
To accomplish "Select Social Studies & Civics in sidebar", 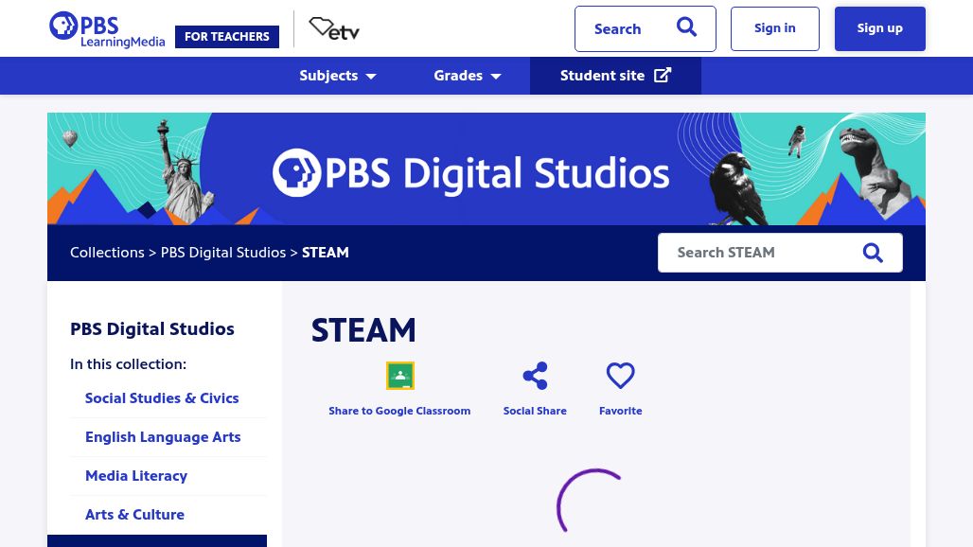I will [162, 398].
